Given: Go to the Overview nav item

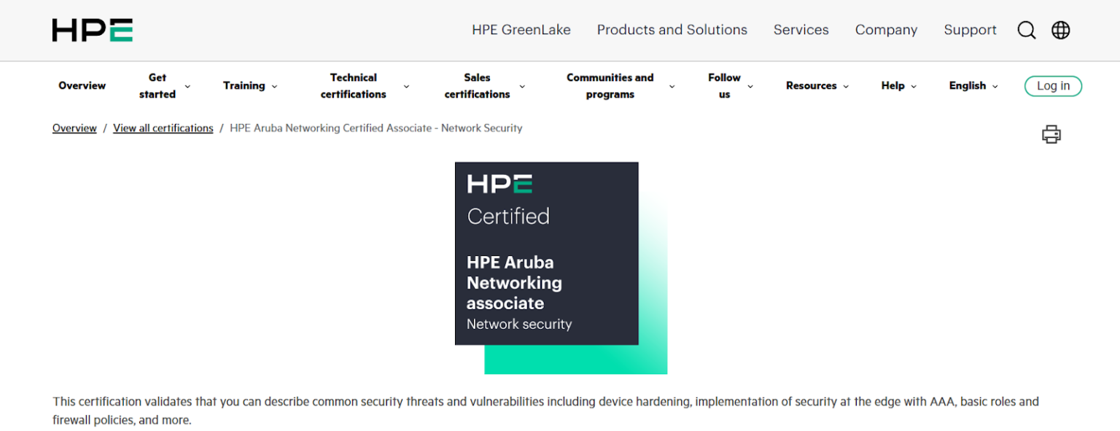Looking at the screenshot, I should tap(82, 86).
